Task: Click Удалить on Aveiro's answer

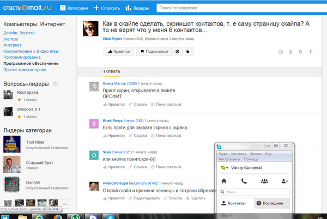Action: tap(196, 198)
